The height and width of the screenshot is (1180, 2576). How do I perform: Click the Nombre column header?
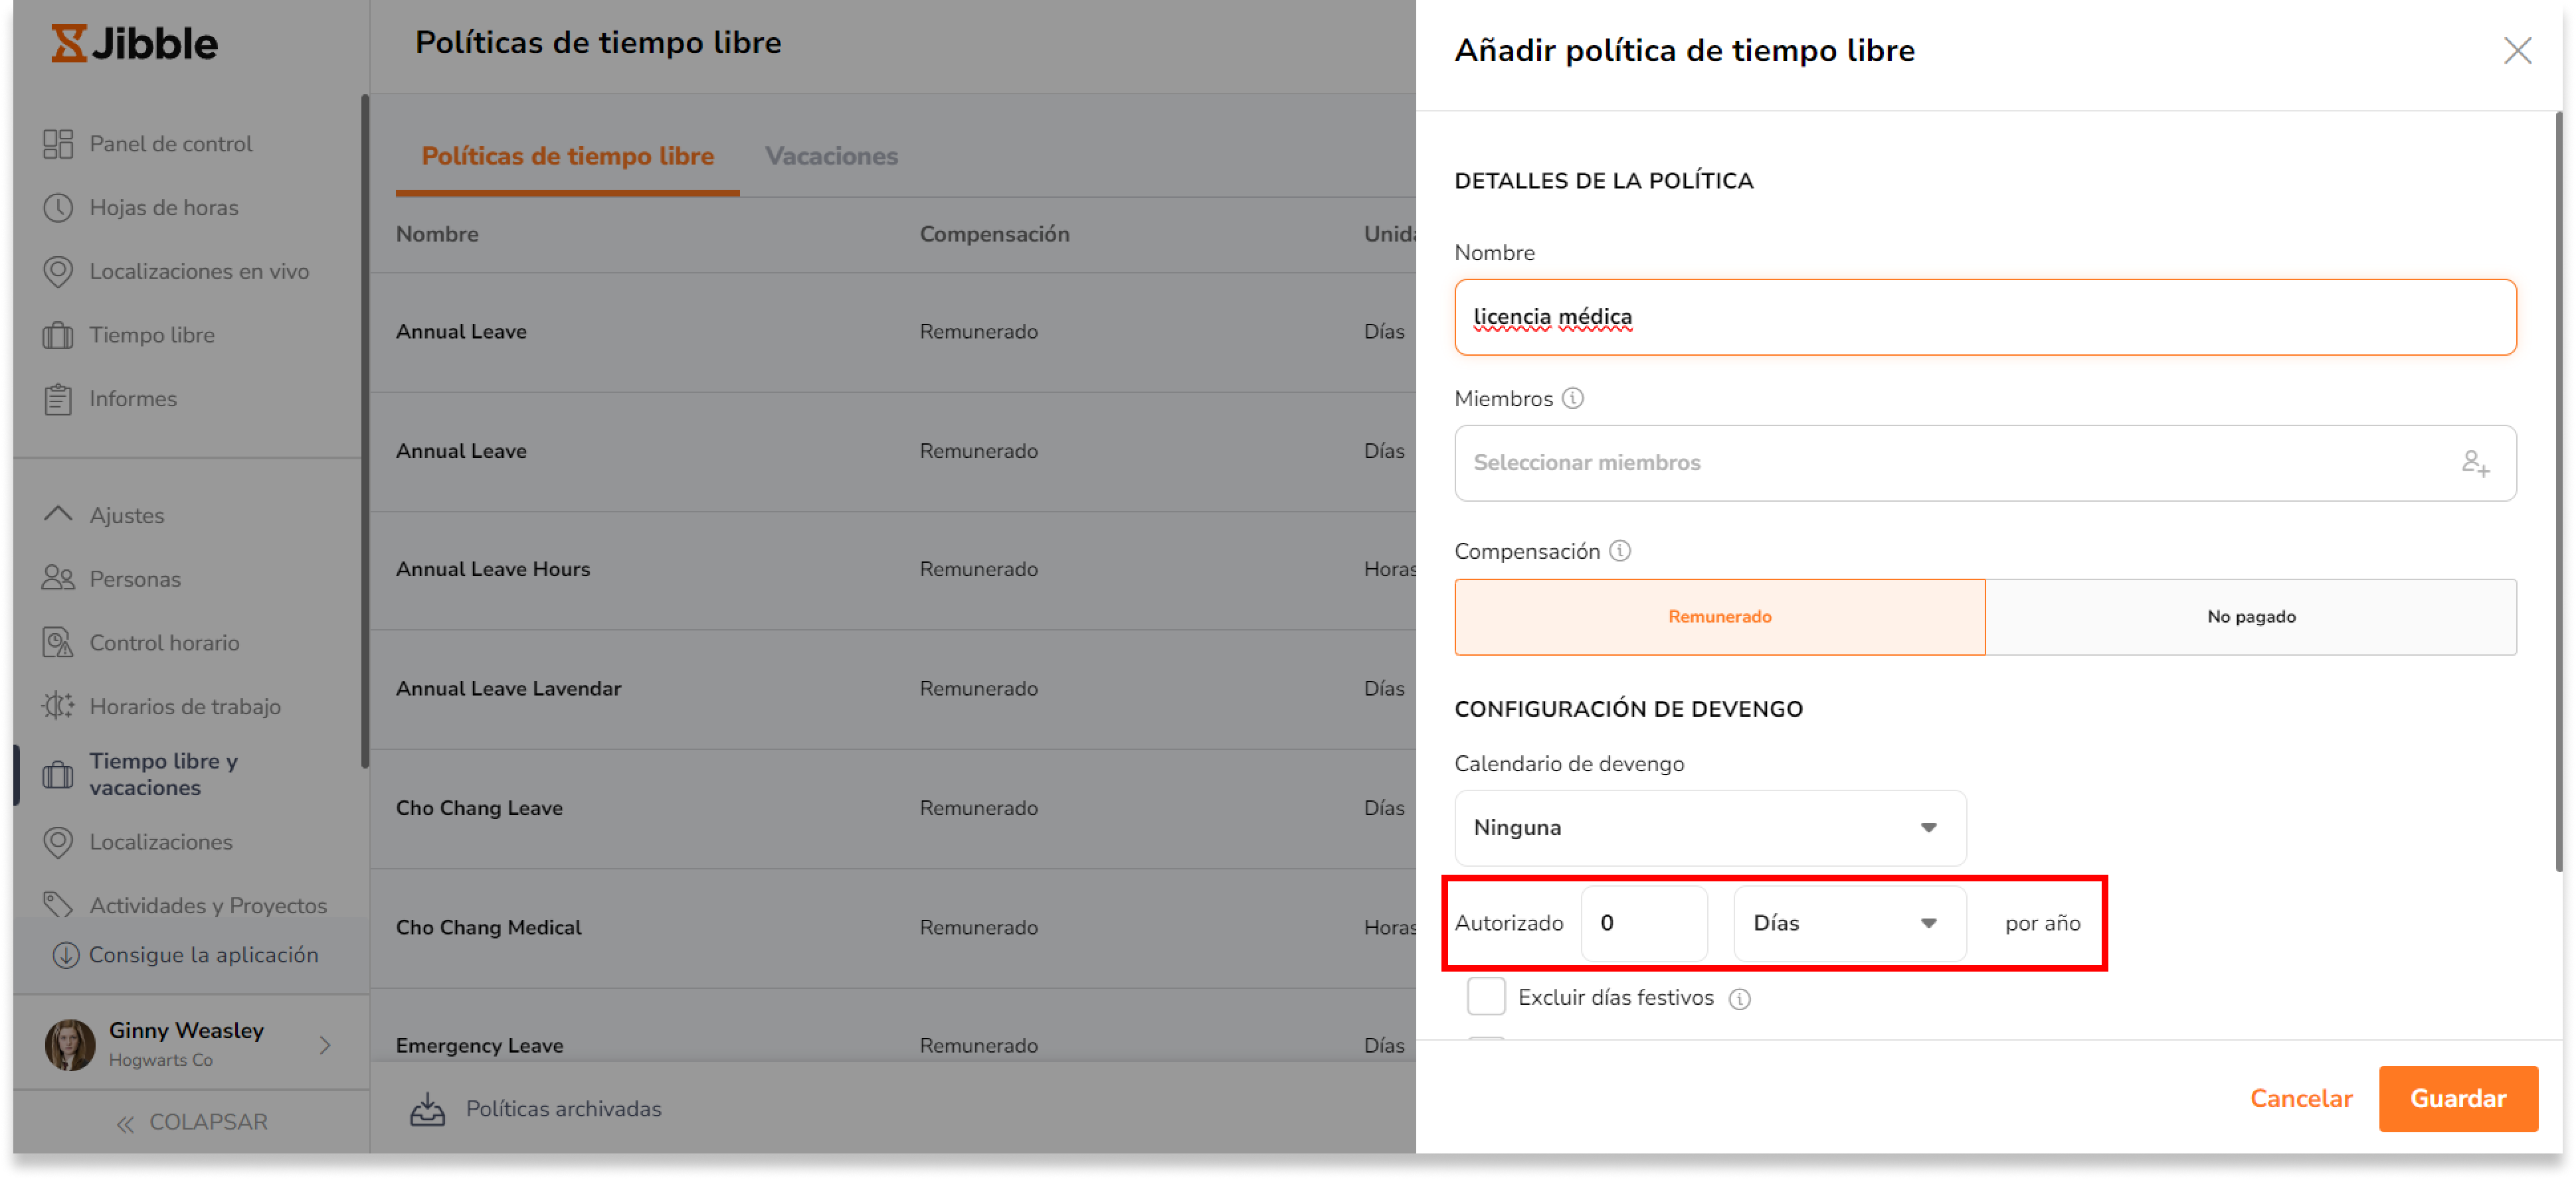[437, 234]
